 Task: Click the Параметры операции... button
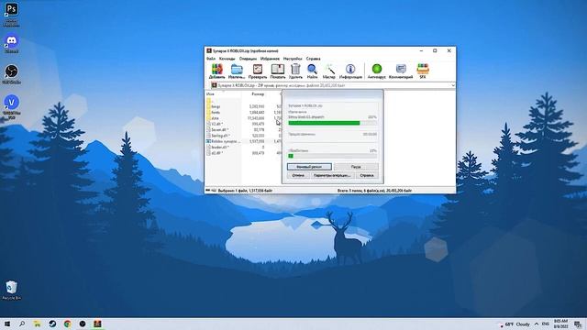point(332,175)
